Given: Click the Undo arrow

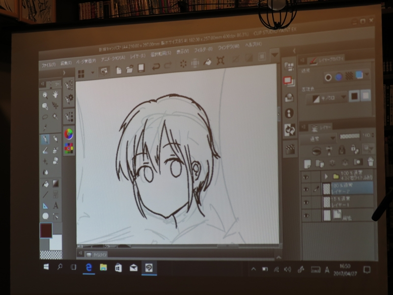Looking at the screenshot, I should [156, 66].
